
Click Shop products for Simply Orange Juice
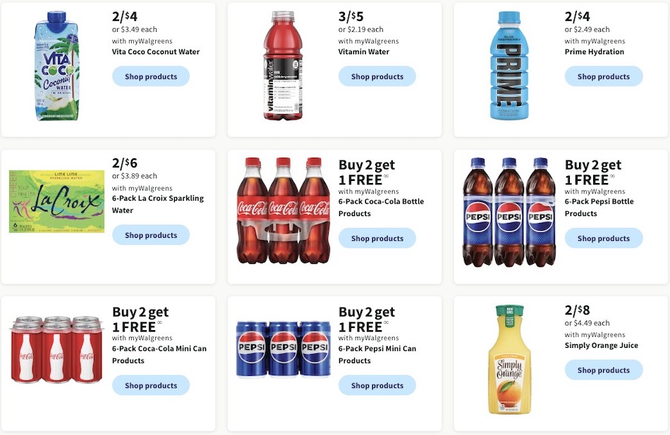coord(604,370)
